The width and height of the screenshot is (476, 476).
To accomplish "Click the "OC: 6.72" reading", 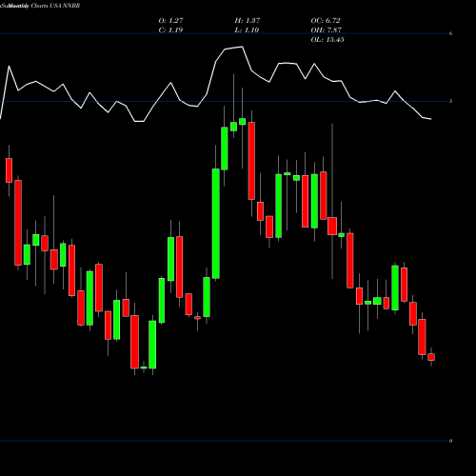I will 326,20.
